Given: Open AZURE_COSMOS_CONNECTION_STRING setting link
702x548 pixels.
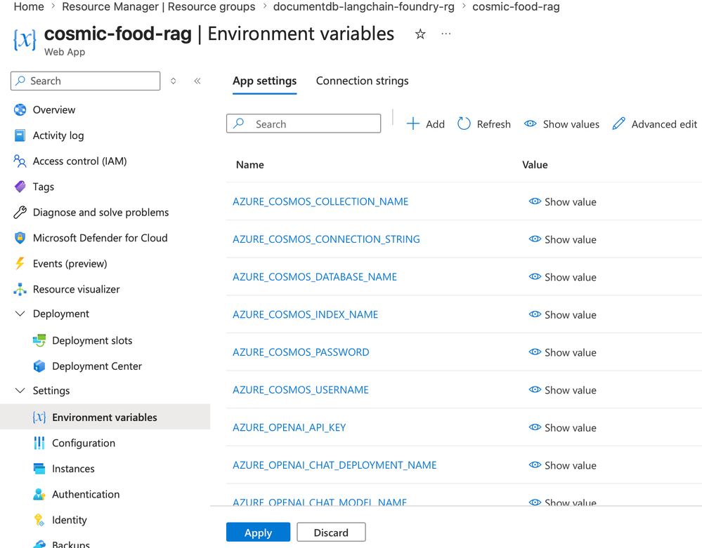Looking at the screenshot, I should click(x=326, y=239).
